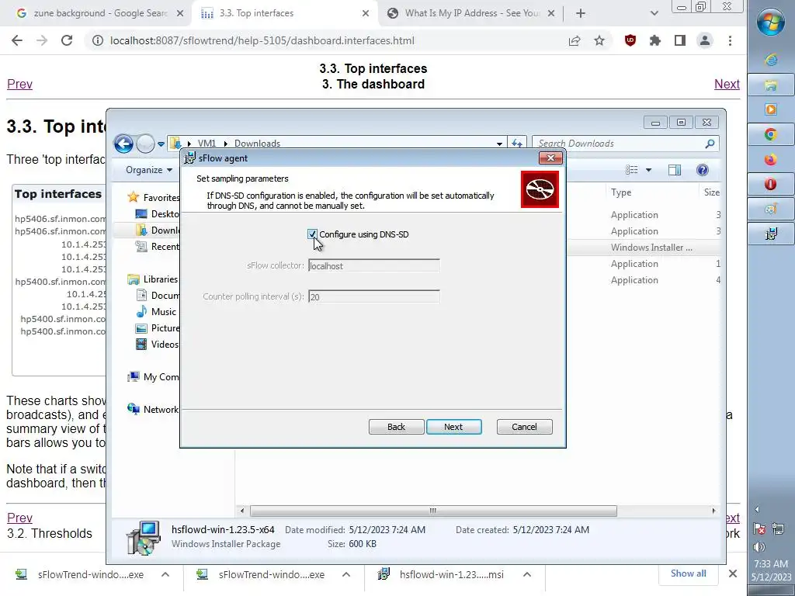
Task: Expand the Explorer address bar dropdown
Action: pyautogui.click(x=499, y=144)
